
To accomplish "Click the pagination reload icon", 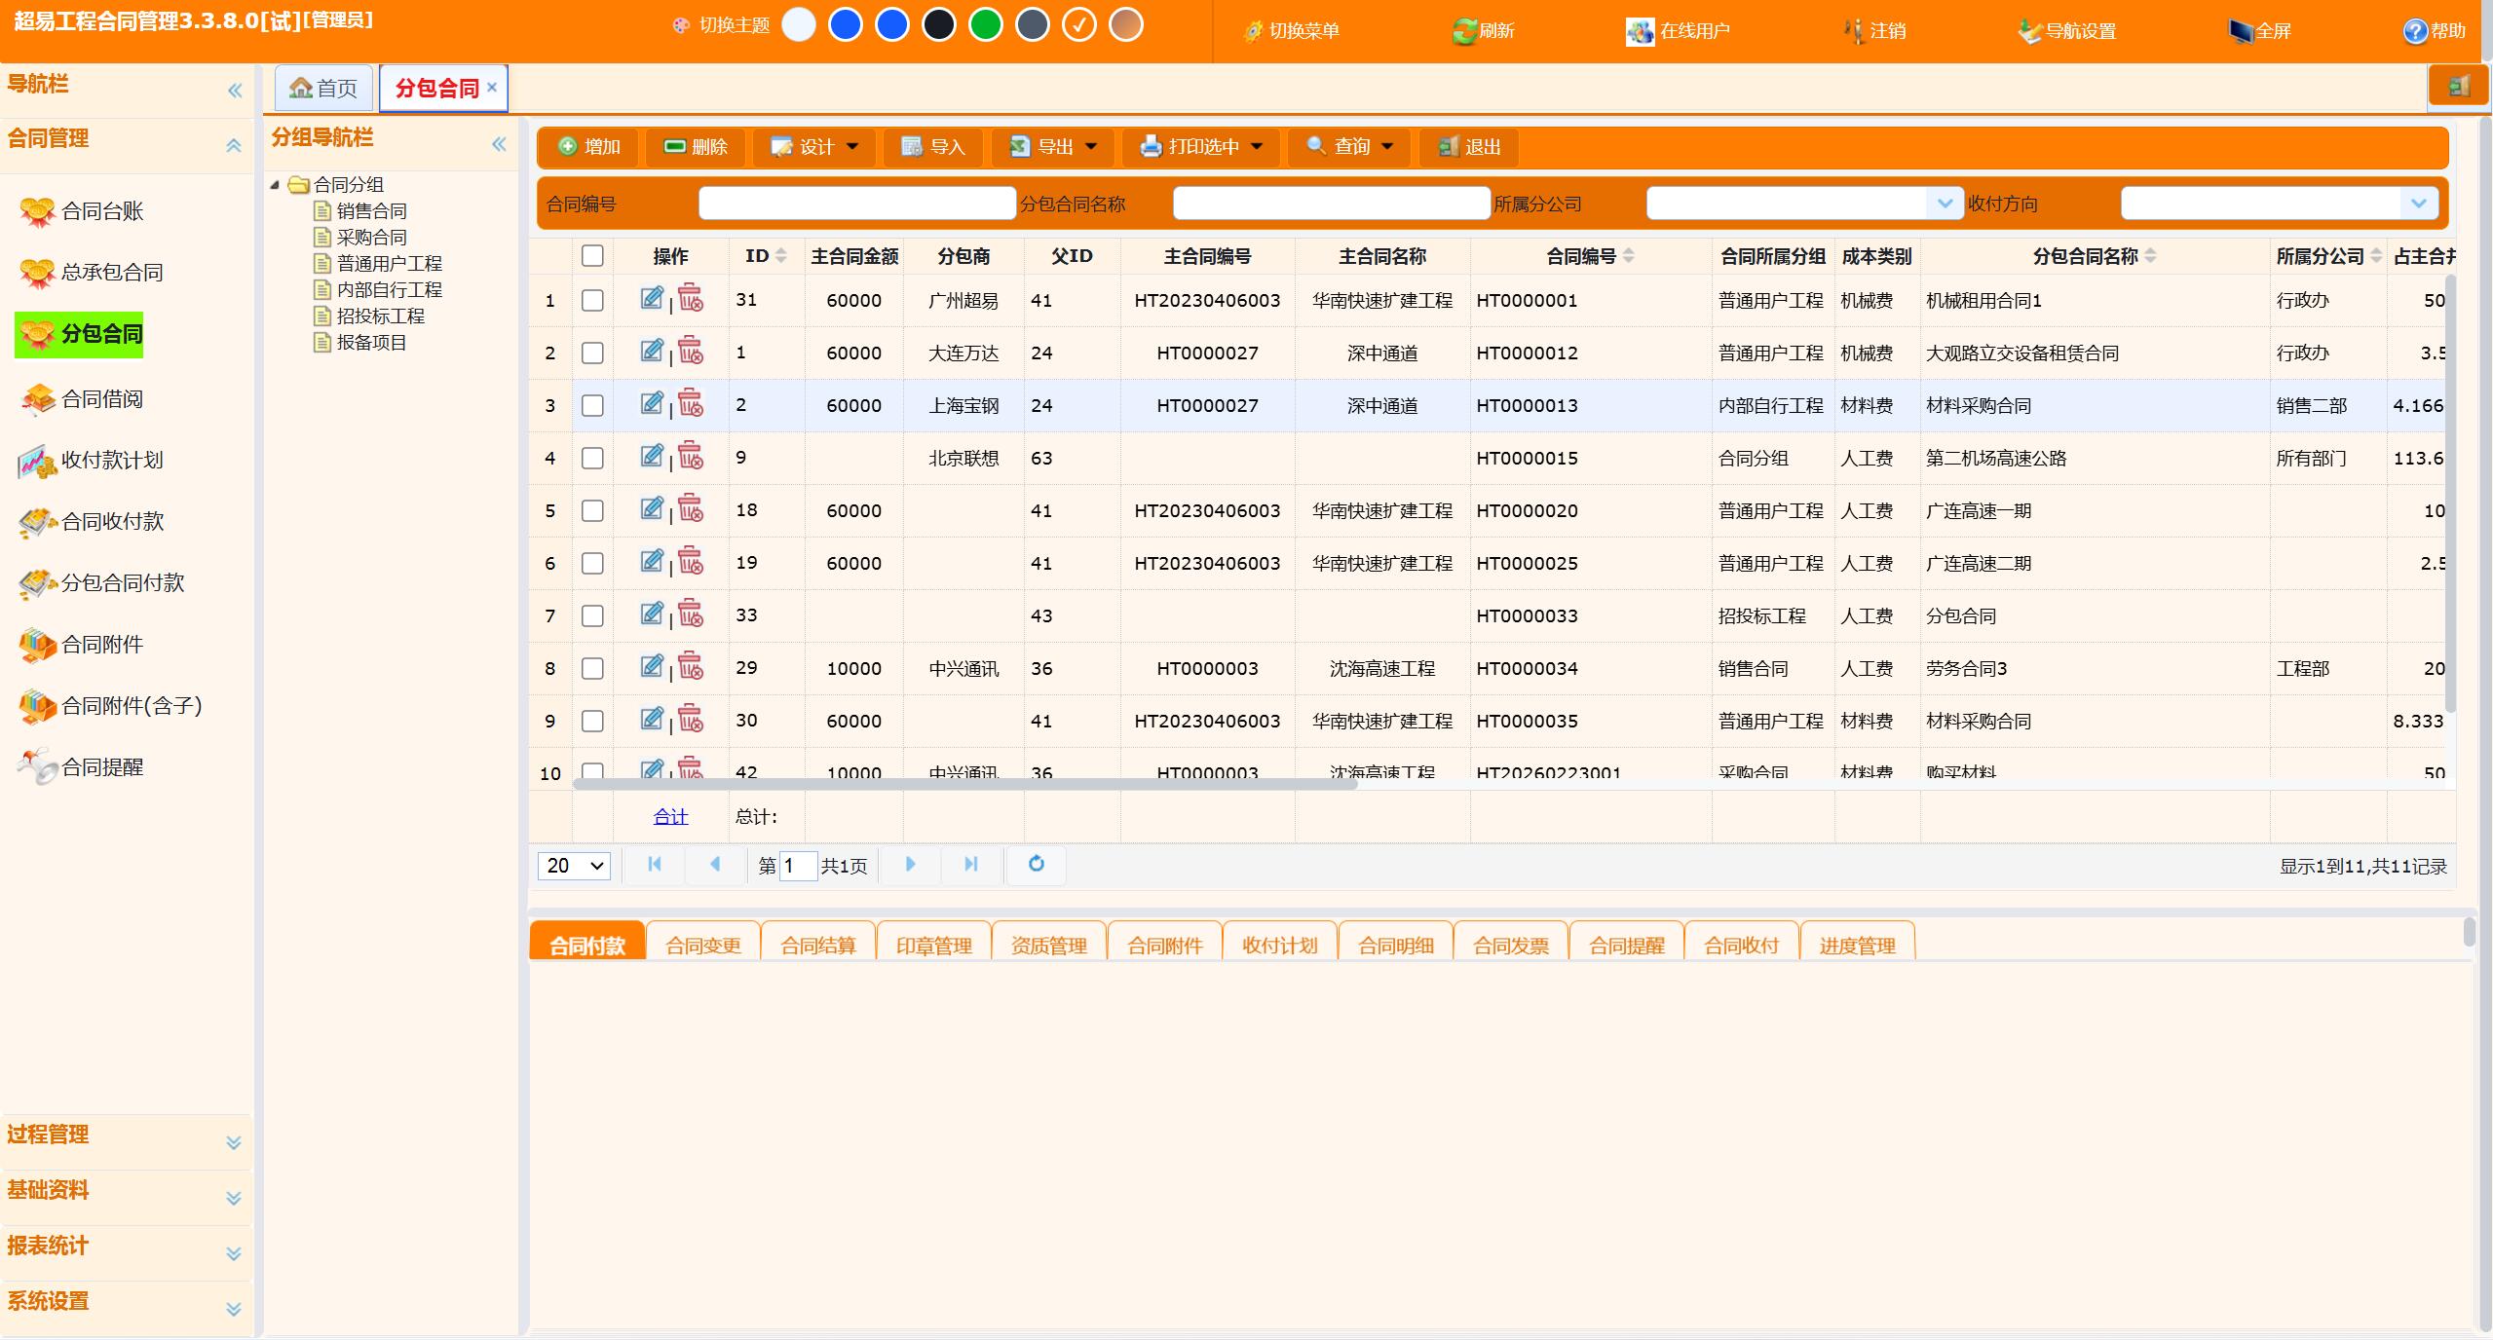I will [x=1036, y=864].
